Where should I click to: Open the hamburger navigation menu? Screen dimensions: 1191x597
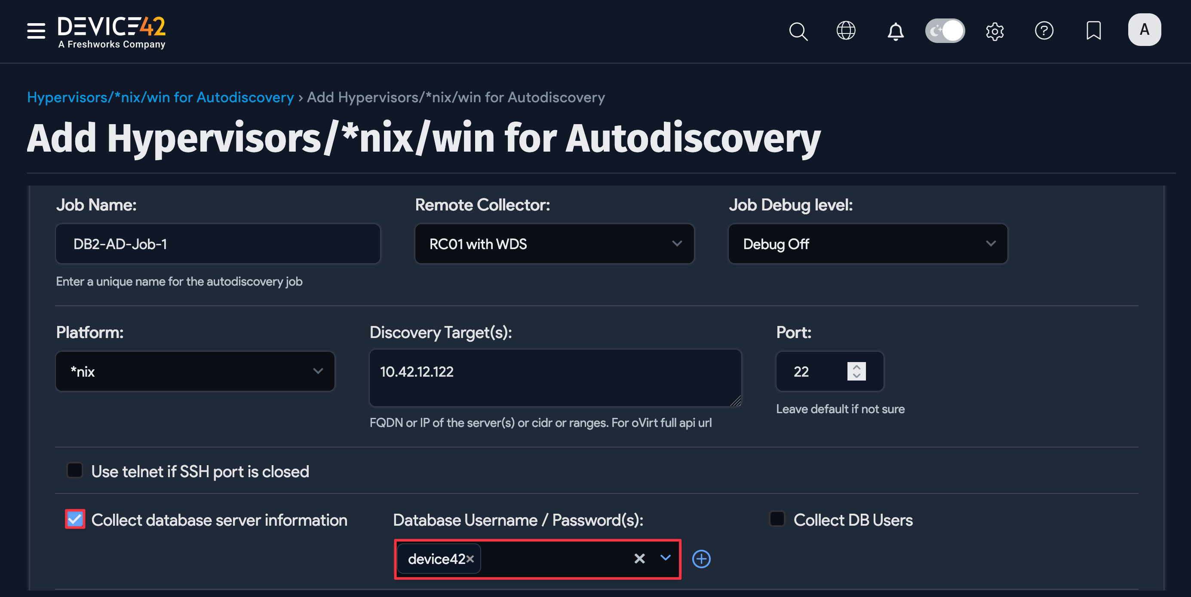click(36, 30)
